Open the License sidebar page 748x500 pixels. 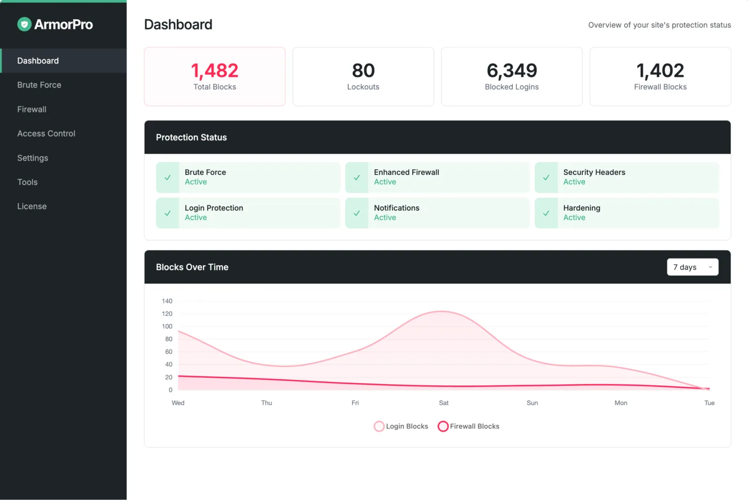64,207
